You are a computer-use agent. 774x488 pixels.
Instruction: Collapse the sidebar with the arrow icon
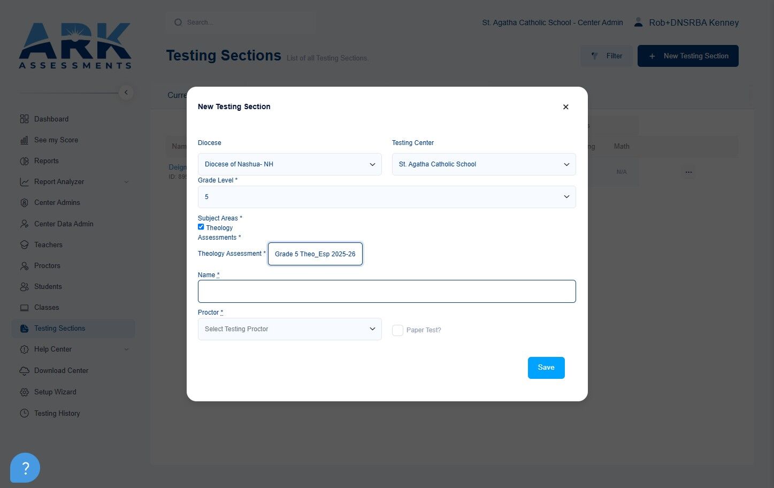[126, 93]
